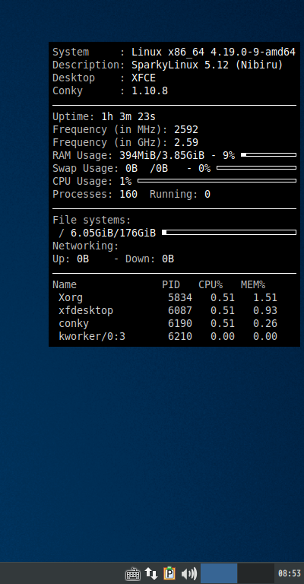Click the Processes count '160'
Screen dimensions: 304x584
click(128, 195)
